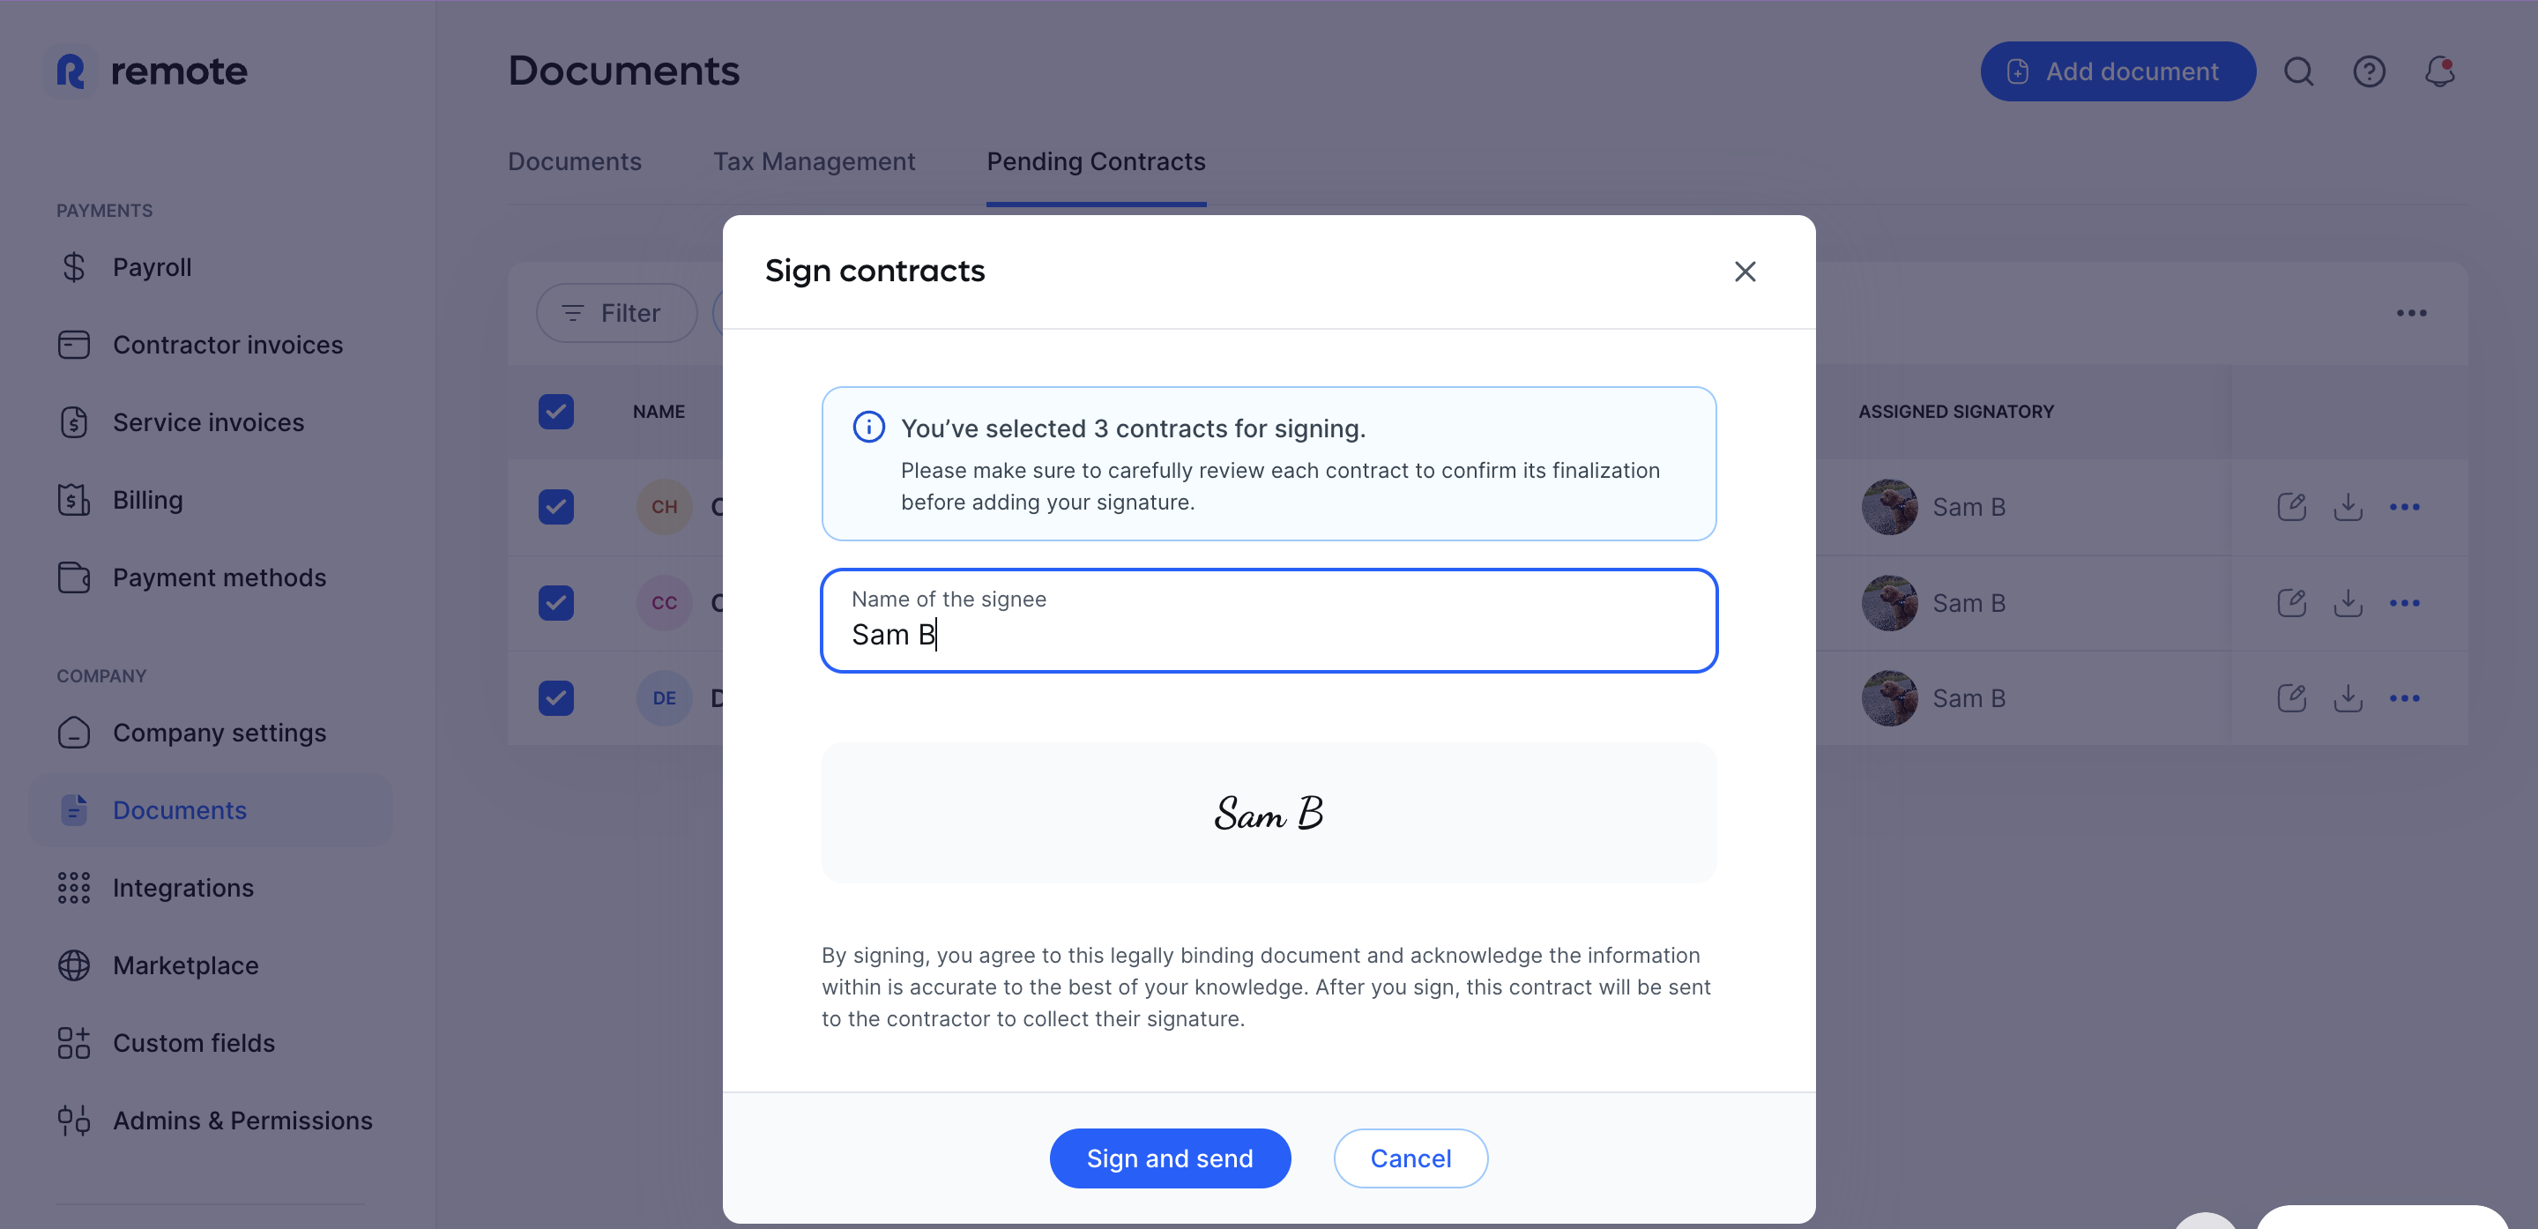Toggle the select-all checkbox in table header

click(555, 411)
